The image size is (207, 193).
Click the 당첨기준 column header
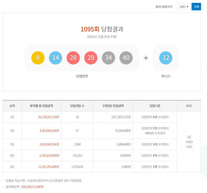point(155,106)
